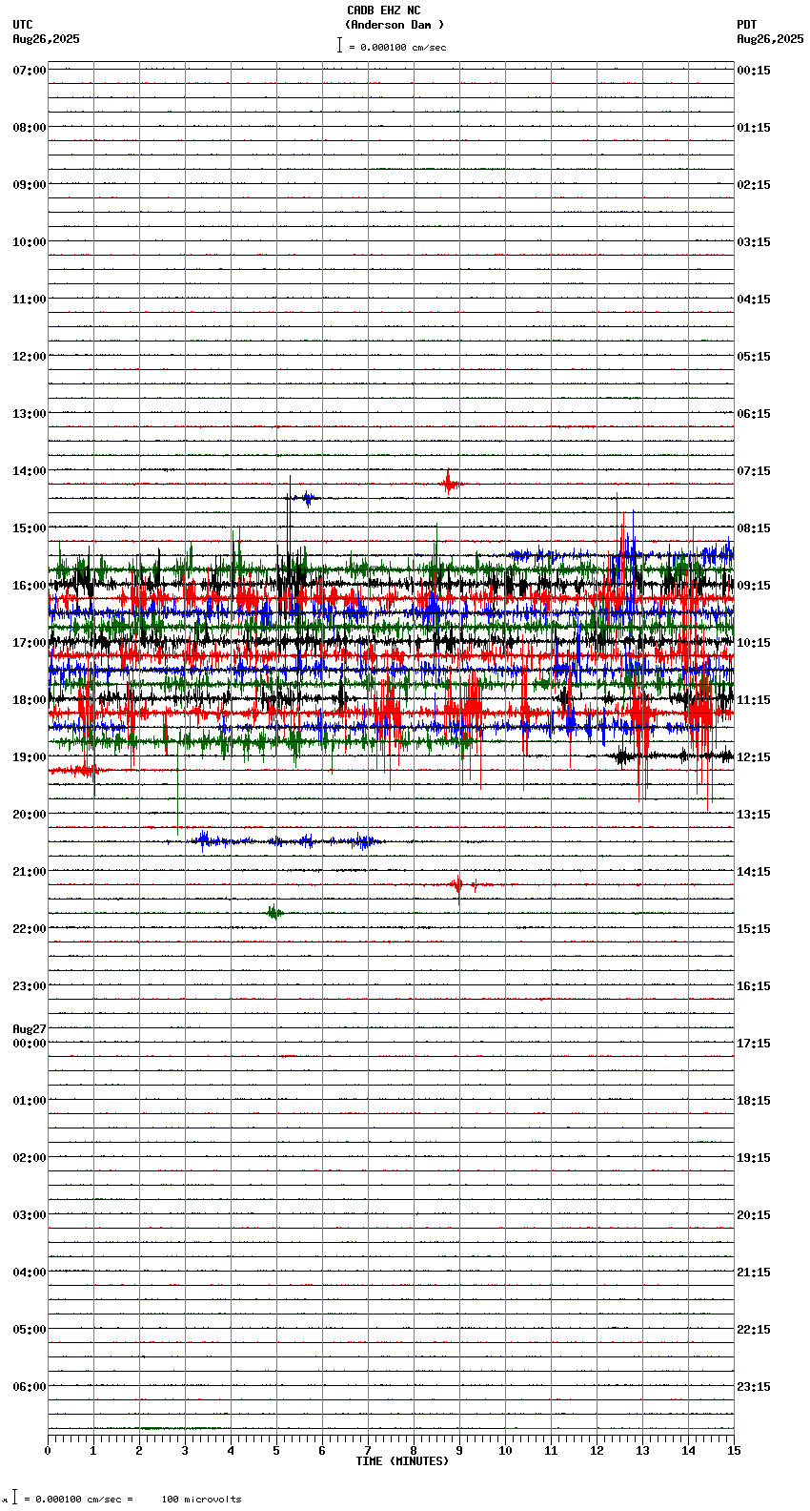
Task: Click the '19:00' UTC time label
Action: (30, 757)
